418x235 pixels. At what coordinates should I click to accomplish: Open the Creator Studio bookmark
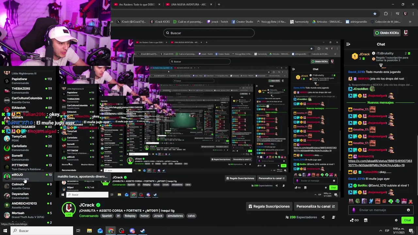[242, 22]
